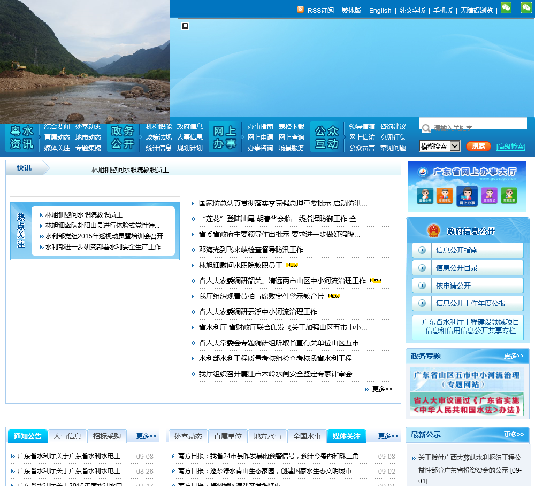Open the teal 政务公开 service hall icon
This screenshot has height=486, width=535.
coord(425,196)
